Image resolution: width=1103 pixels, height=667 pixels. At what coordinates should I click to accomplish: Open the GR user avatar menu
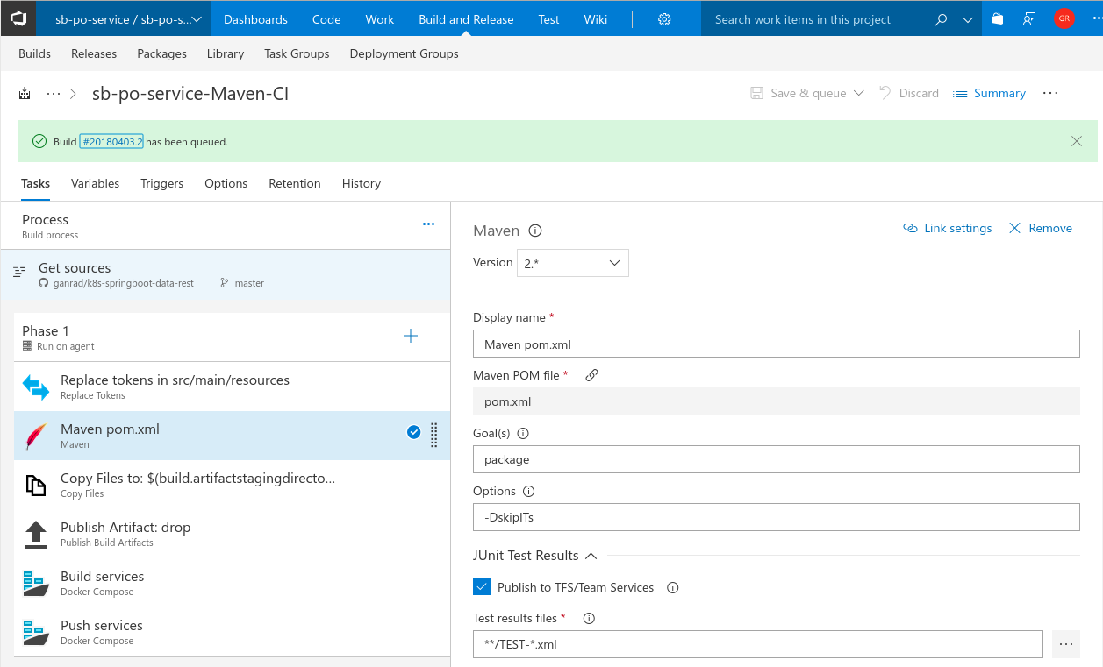point(1064,18)
